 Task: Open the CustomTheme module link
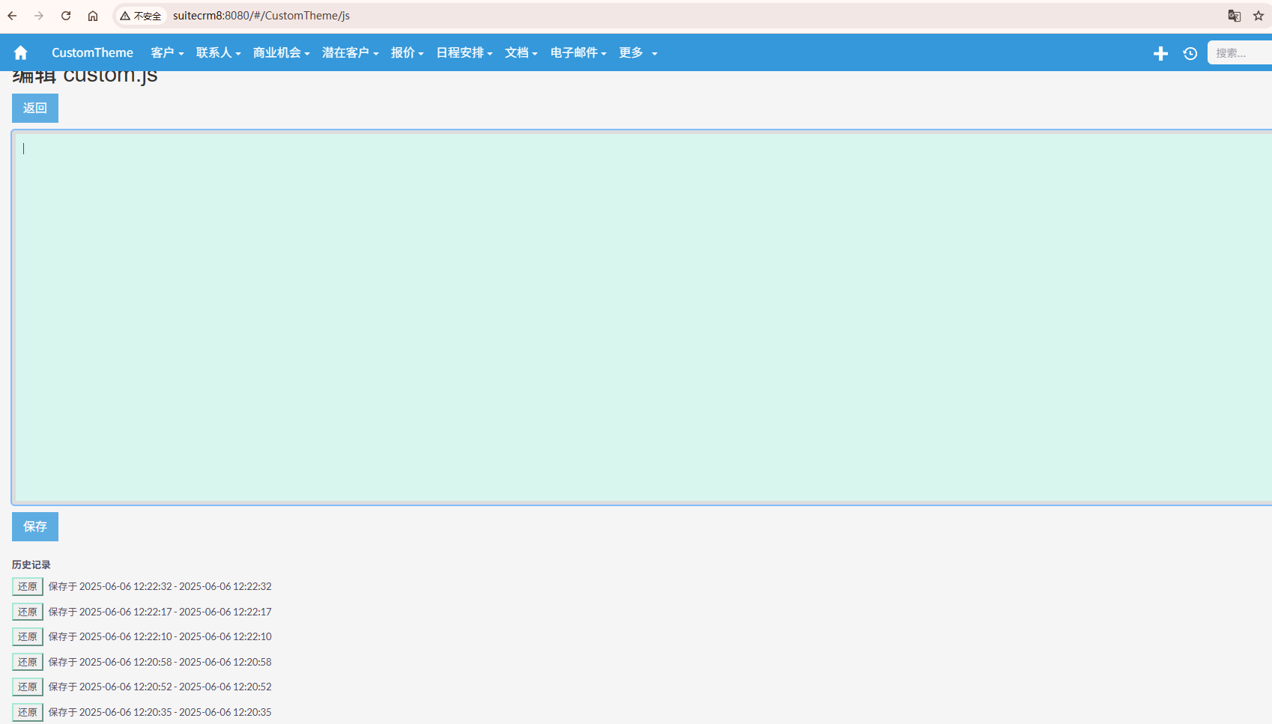point(92,52)
